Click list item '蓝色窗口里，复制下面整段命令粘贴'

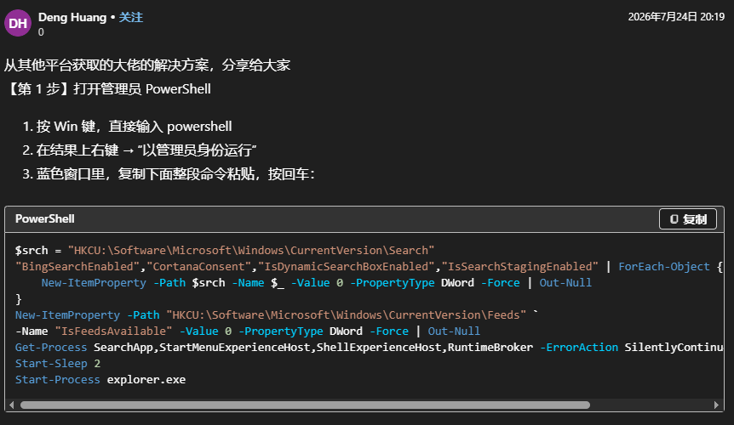175,174
